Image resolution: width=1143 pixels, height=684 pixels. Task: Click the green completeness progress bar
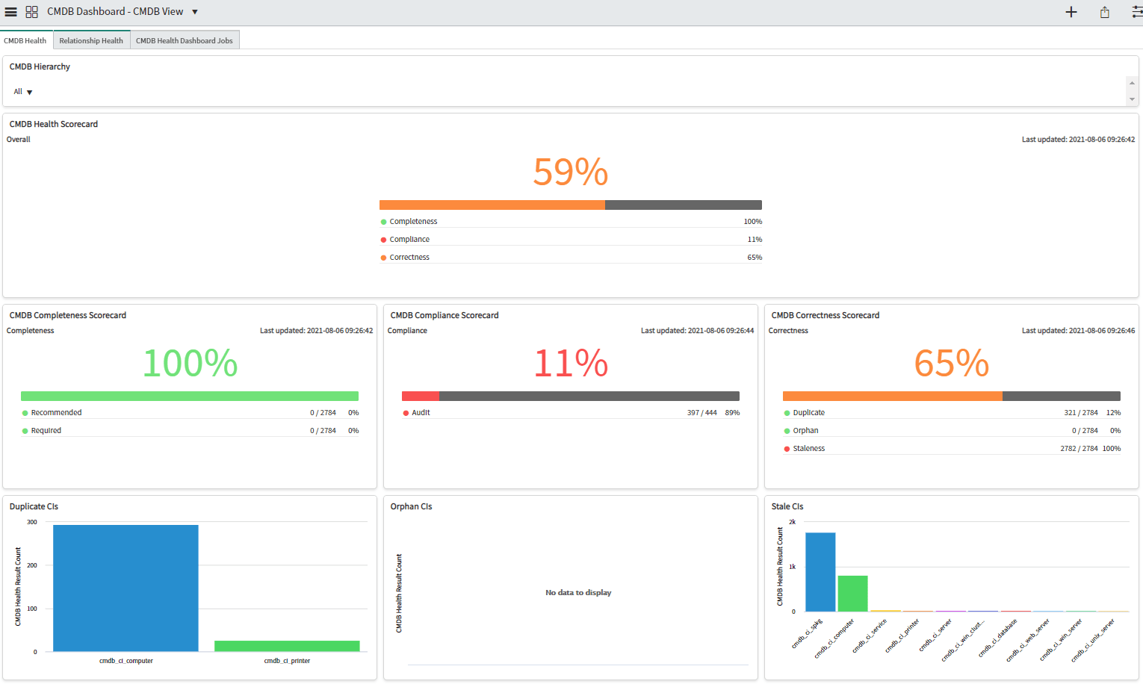click(x=190, y=396)
